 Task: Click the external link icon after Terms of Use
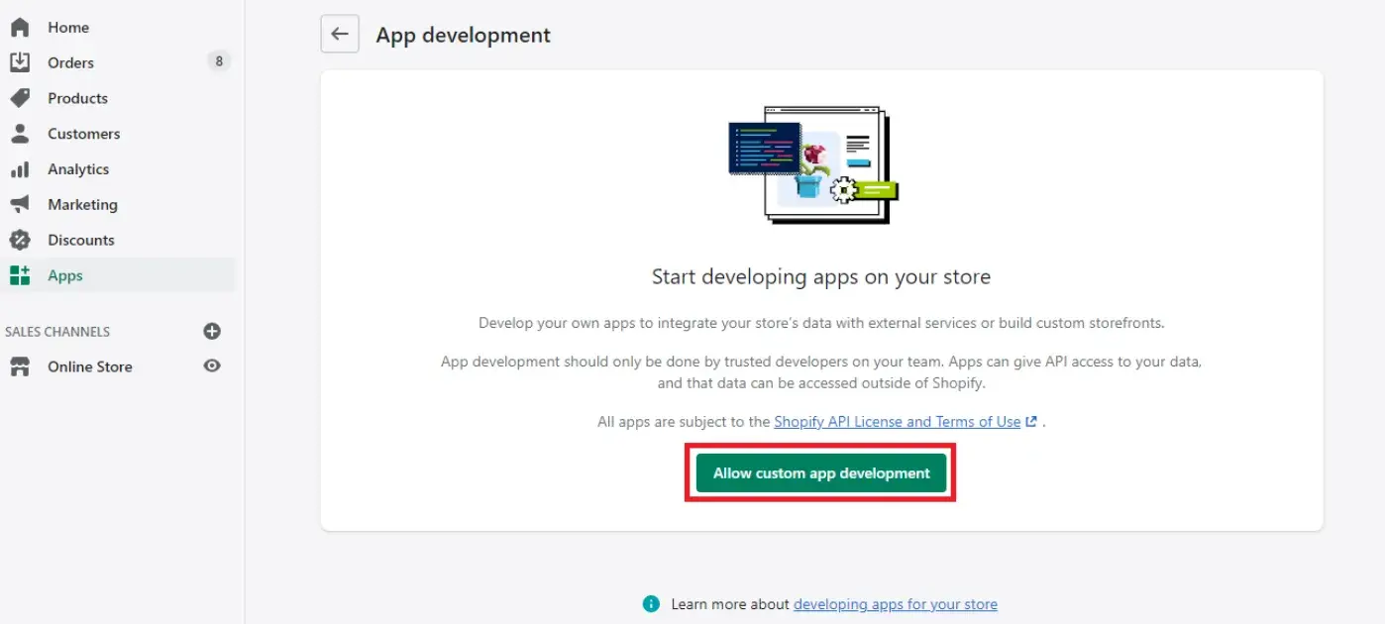1030,421
